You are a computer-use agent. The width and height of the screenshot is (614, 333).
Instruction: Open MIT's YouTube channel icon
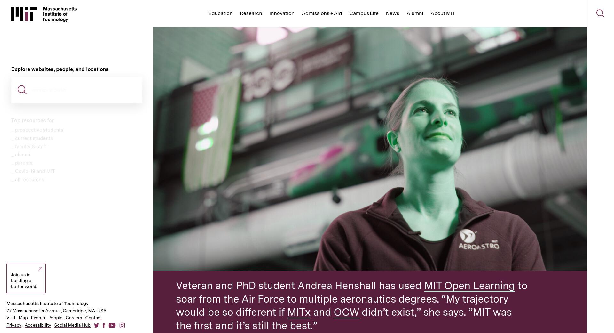click(112, 325)
